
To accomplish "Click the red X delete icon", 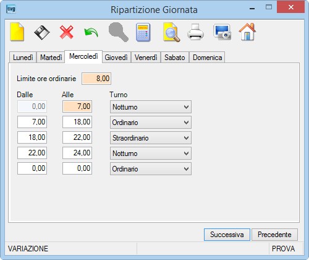I will pyautogui.click(x=67, y=32).
